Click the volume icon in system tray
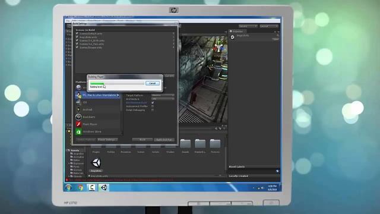 pos(262,188)
